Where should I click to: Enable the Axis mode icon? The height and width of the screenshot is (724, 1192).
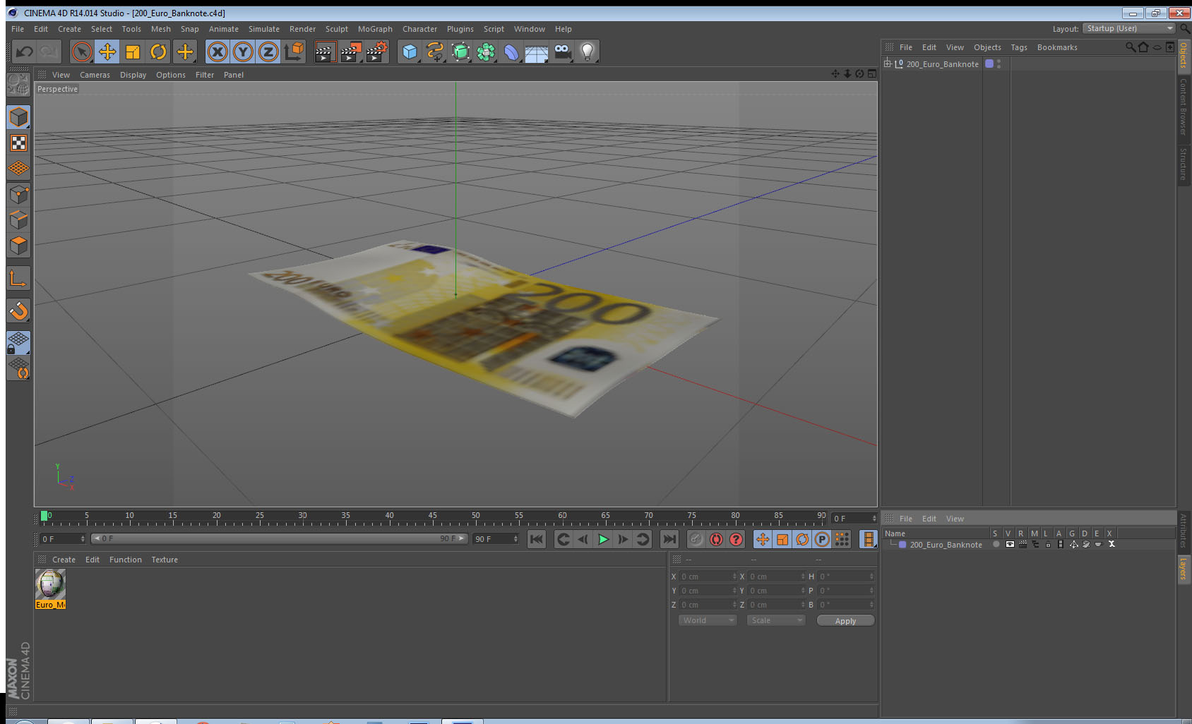pyautogui.click(x=18, y=279)
